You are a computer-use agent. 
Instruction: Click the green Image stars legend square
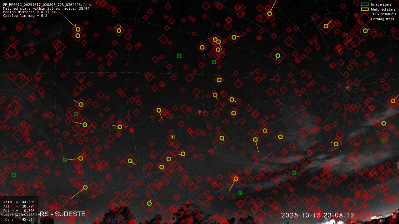click(365, 4)
